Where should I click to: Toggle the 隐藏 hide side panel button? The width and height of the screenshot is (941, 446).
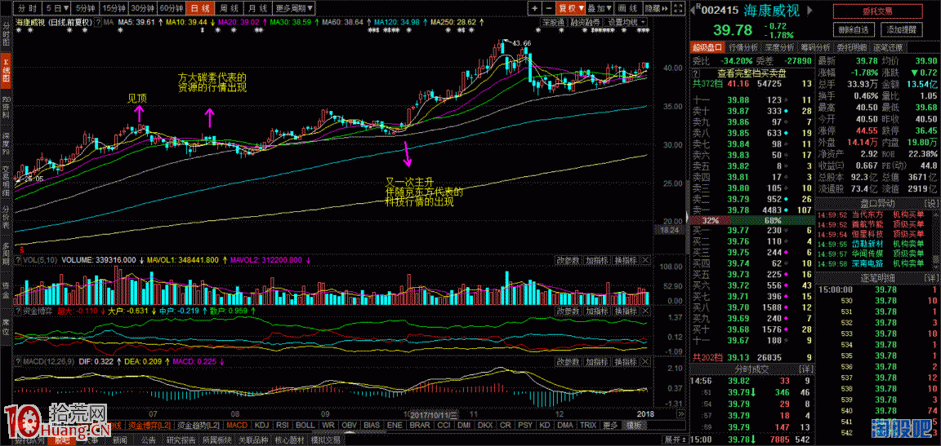click(x=655, y=7)
